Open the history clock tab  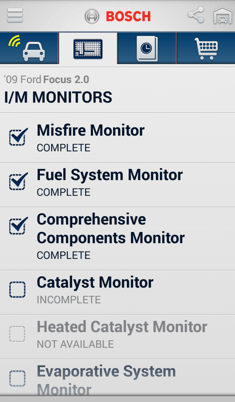click(x=147, y=49)
